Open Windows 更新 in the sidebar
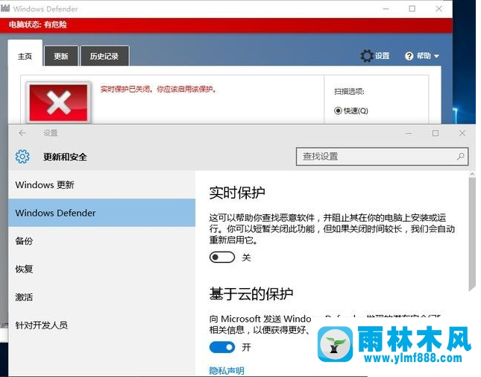This screenshot has height=377, width=481. [102, 185]
